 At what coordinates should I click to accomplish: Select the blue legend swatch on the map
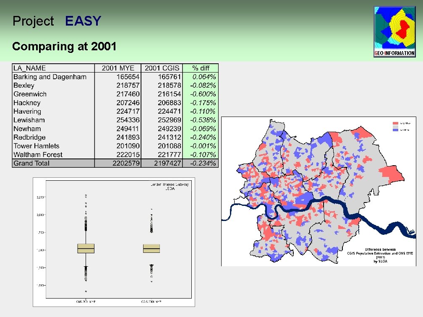[395, 130]
